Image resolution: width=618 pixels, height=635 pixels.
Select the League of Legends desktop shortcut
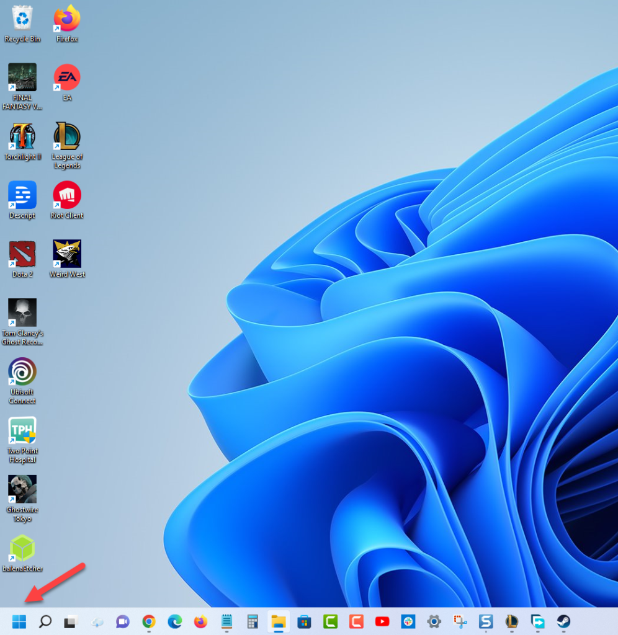(67, 145)
